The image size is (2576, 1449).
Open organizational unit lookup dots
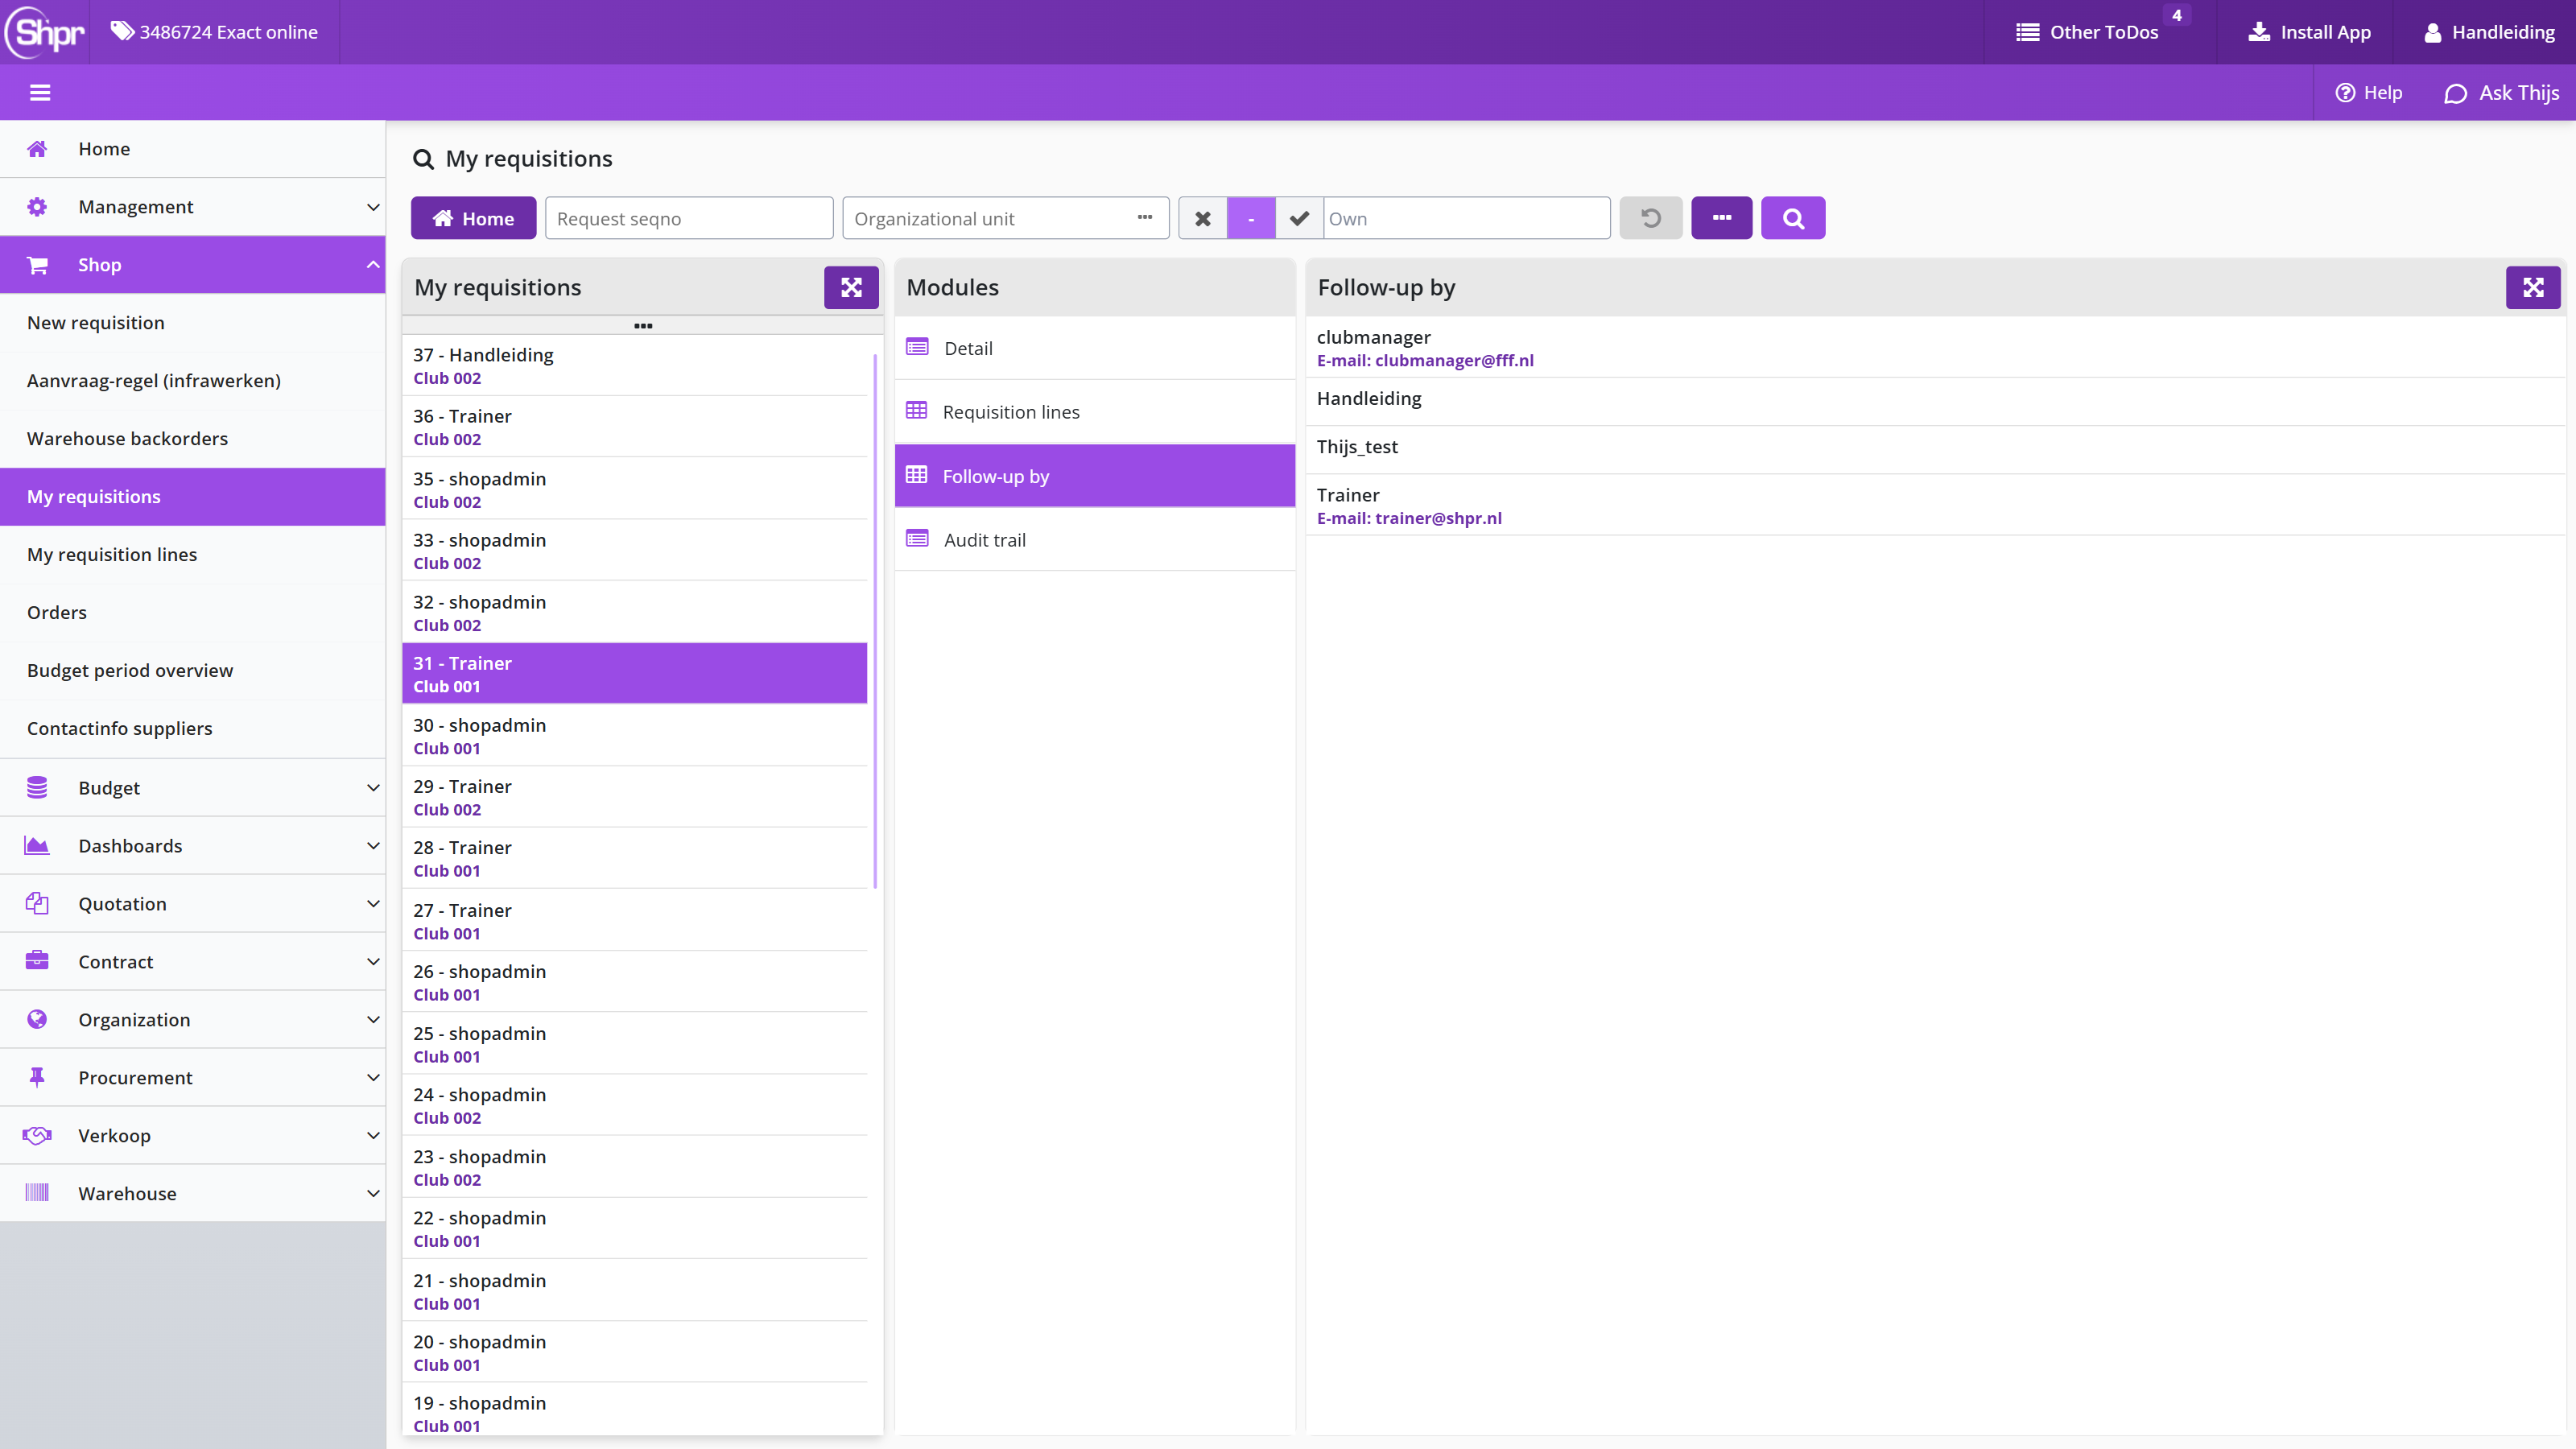[x=1145, y=218]
